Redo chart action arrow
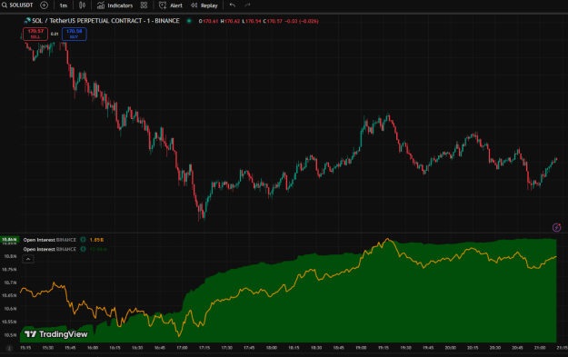This screenshot has height=357, width=568. pos(247,5)
